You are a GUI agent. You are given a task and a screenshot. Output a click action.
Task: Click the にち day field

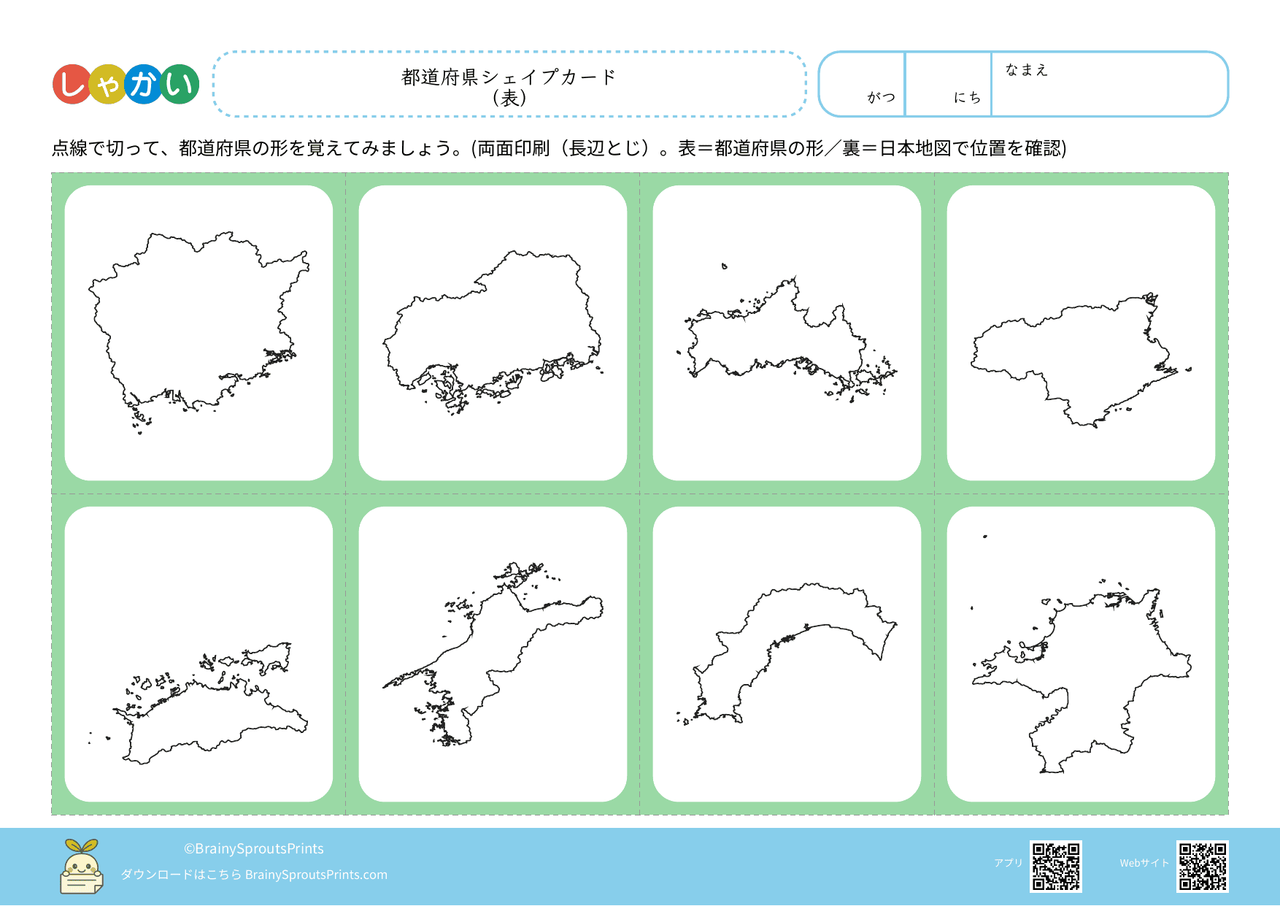(x=948, y=84)
